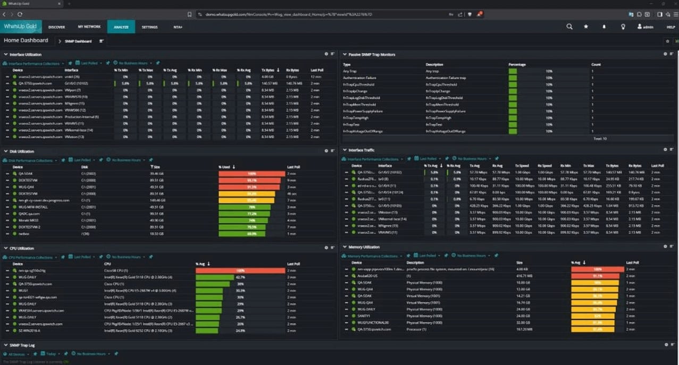
Task: Open Memory Performance Collections dropdown
Action: (x=372, y=256)
